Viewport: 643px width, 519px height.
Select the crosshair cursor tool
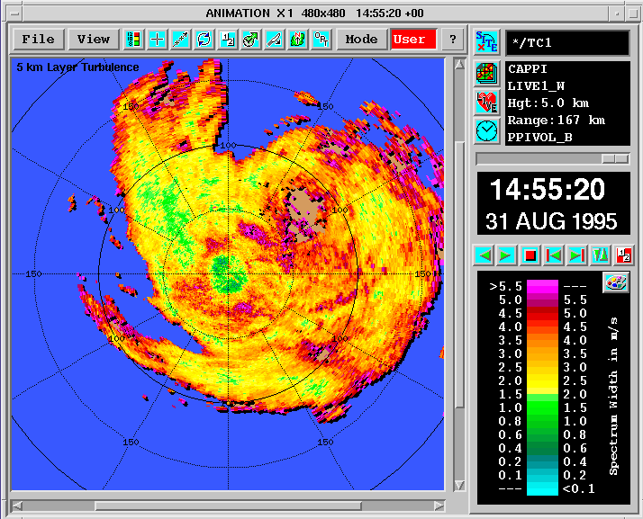tap(157, 40)
